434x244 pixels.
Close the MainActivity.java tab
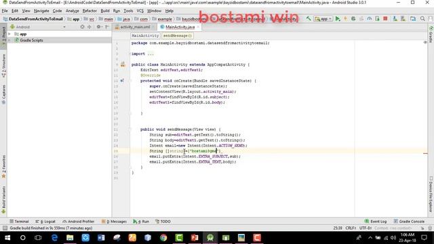(198, 27)
